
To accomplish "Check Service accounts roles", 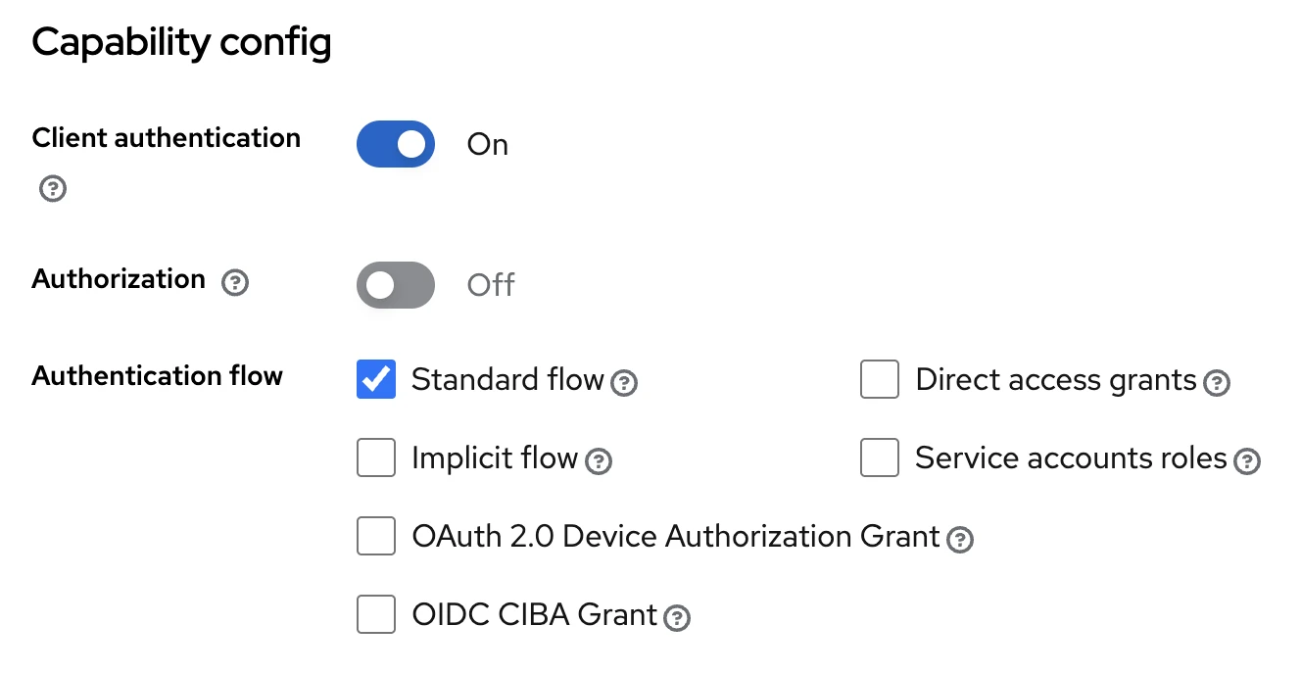I will [x=879, y=457].
